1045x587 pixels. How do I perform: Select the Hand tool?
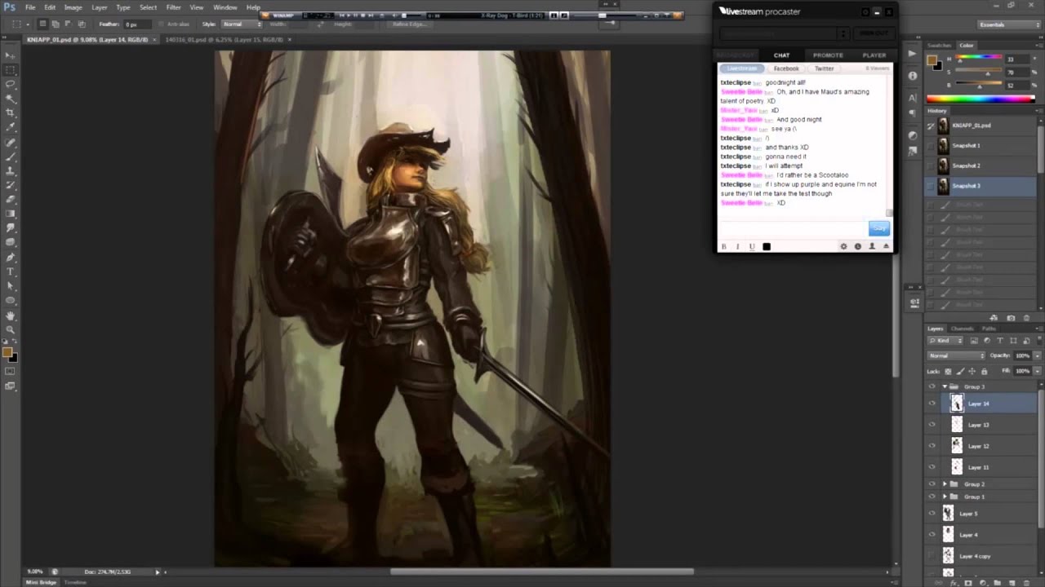pos(10,315)
